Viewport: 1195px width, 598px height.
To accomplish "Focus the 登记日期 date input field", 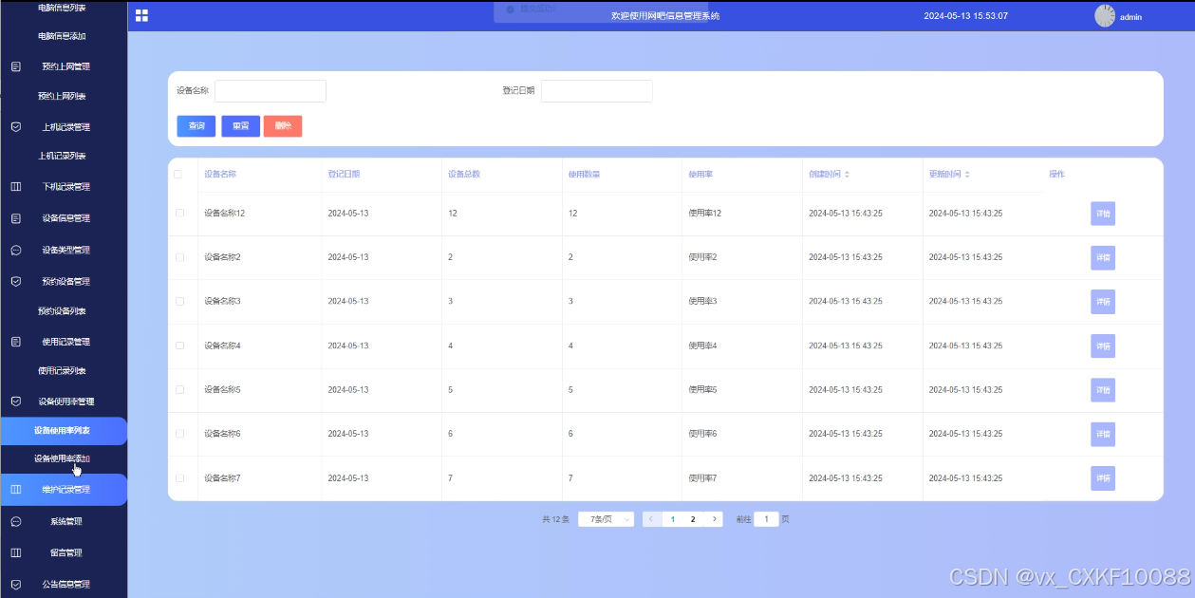I will tap(597, 91).
